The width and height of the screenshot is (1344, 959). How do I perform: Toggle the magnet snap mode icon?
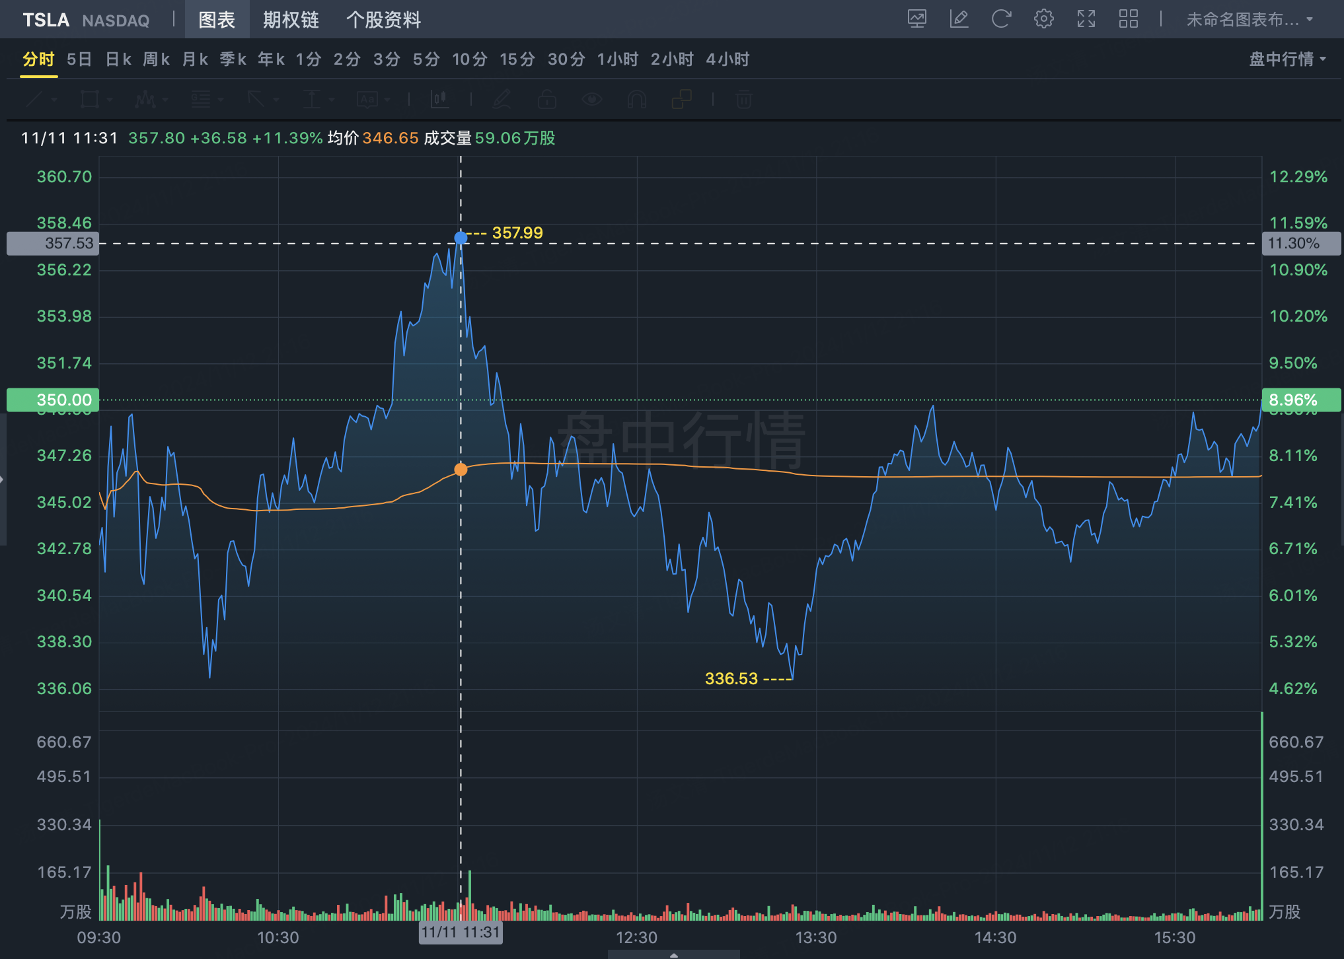[x=636, y=100]
